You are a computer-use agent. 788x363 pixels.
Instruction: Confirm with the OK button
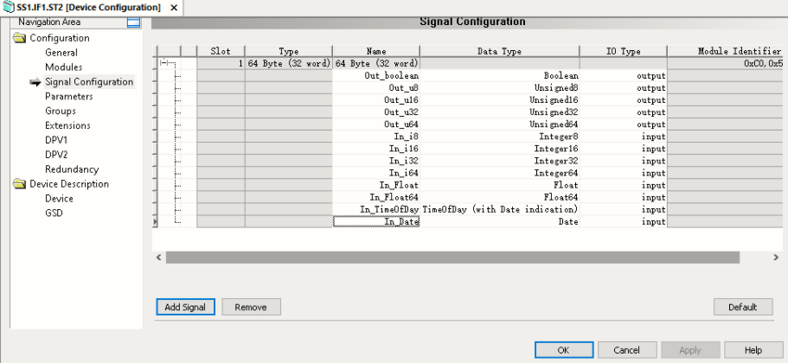click(x=564, y=350)
